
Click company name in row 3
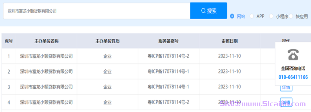pos(47,87)
